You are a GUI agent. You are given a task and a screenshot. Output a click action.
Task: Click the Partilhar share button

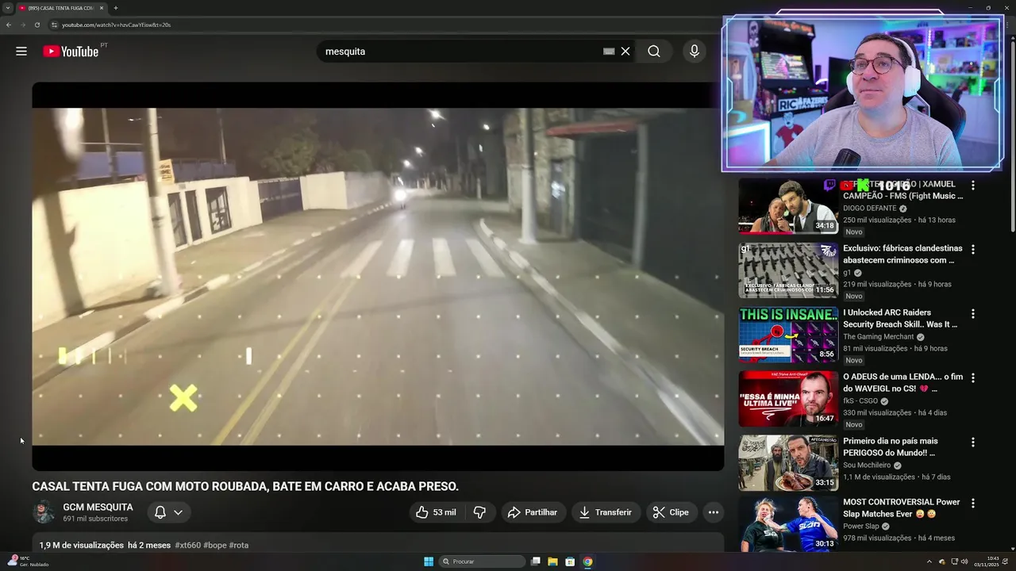[x=533, y=512]
